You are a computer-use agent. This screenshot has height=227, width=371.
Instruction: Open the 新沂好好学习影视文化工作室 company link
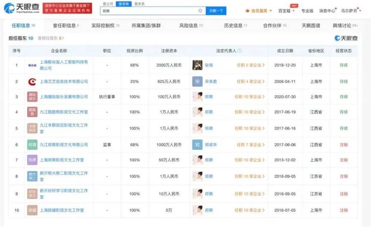click(64, 194)
